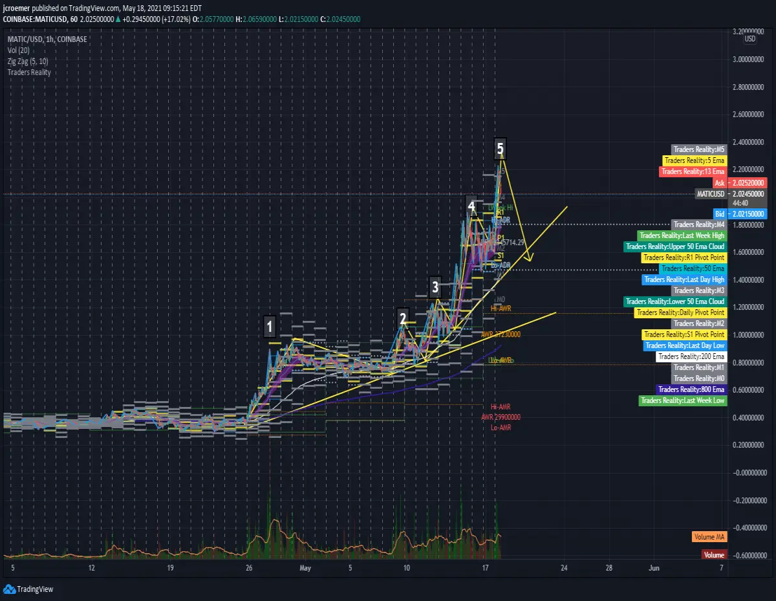Click the jcroemer author name in the header
The height and width of the screenshot is (601, 776).
17,10
